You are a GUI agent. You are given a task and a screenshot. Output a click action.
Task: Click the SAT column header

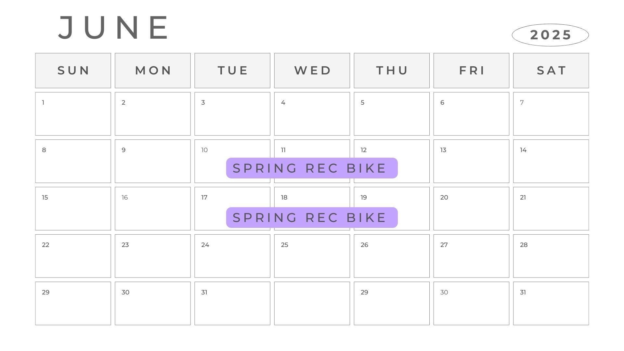point(551,71)
